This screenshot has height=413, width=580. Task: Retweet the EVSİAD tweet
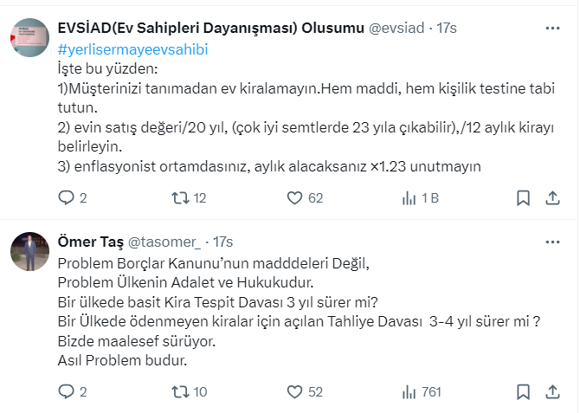(x=181, y=198)
